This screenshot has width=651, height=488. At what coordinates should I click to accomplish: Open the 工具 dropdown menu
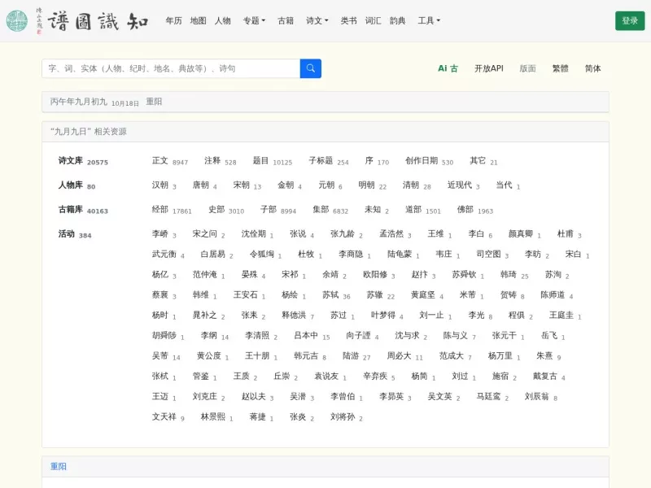pyautogui.click(x=429, y=21)
